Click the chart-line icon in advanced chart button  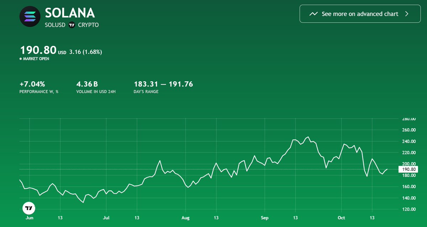click(x=313, y=14)
